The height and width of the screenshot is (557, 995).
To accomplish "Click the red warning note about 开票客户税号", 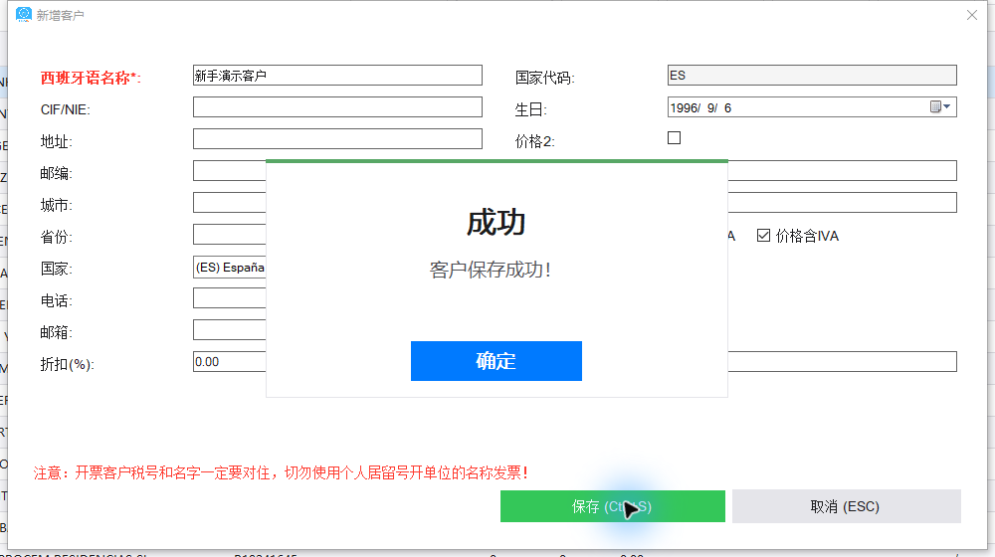I will point(282,472).
